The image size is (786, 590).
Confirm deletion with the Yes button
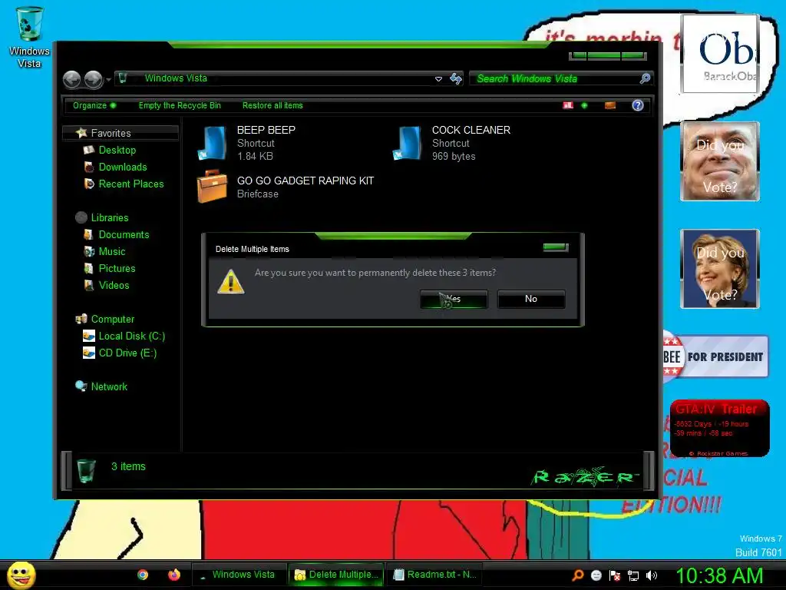[454, 299]
